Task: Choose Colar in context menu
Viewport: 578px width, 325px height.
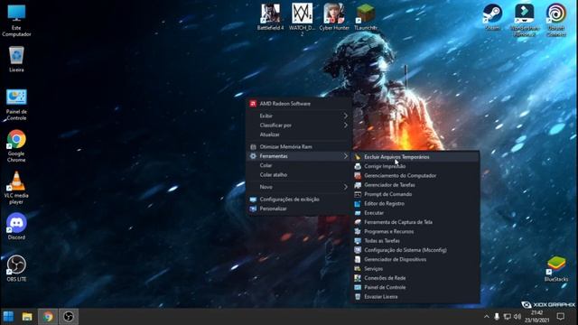Action: click(x=299, y=165)
